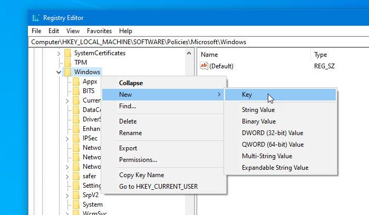
Task: Click the TPM folder icon
Action: coord(68,63)
